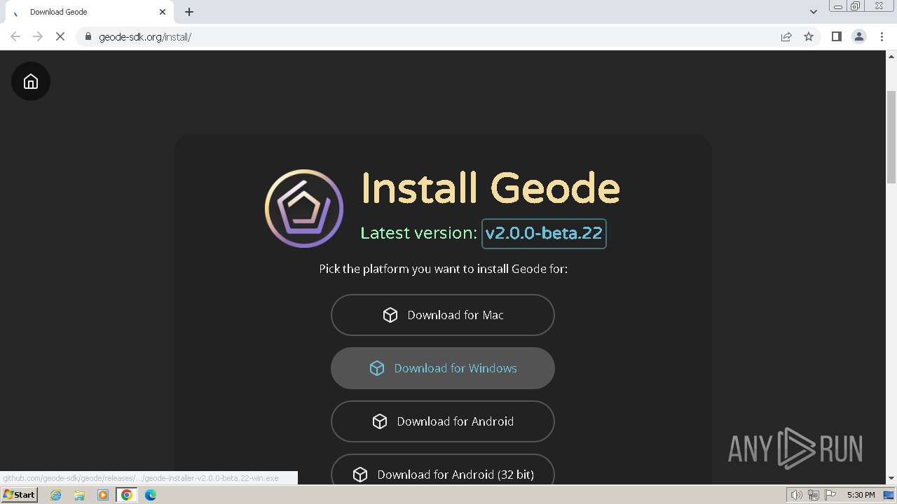Go back to the previous page
The height and width of the screenshot is (504, 897).
(15, 36)
